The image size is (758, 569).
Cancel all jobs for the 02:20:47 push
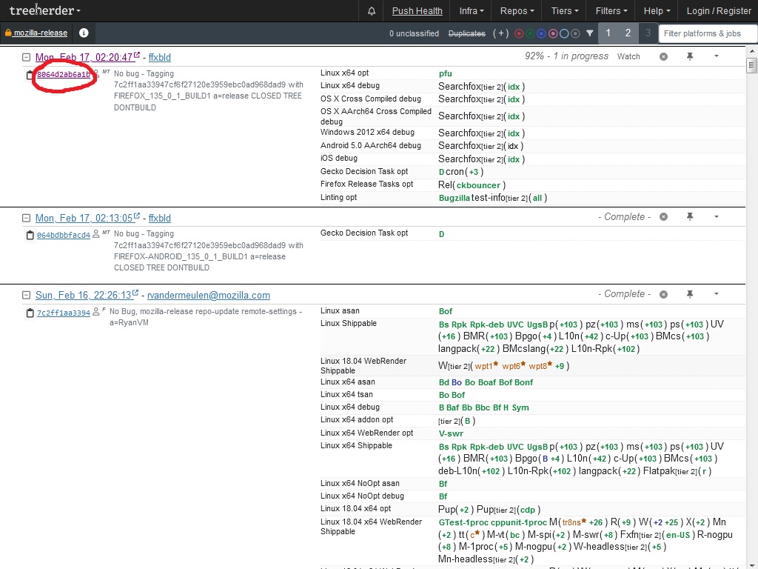(x=663, y=56)
